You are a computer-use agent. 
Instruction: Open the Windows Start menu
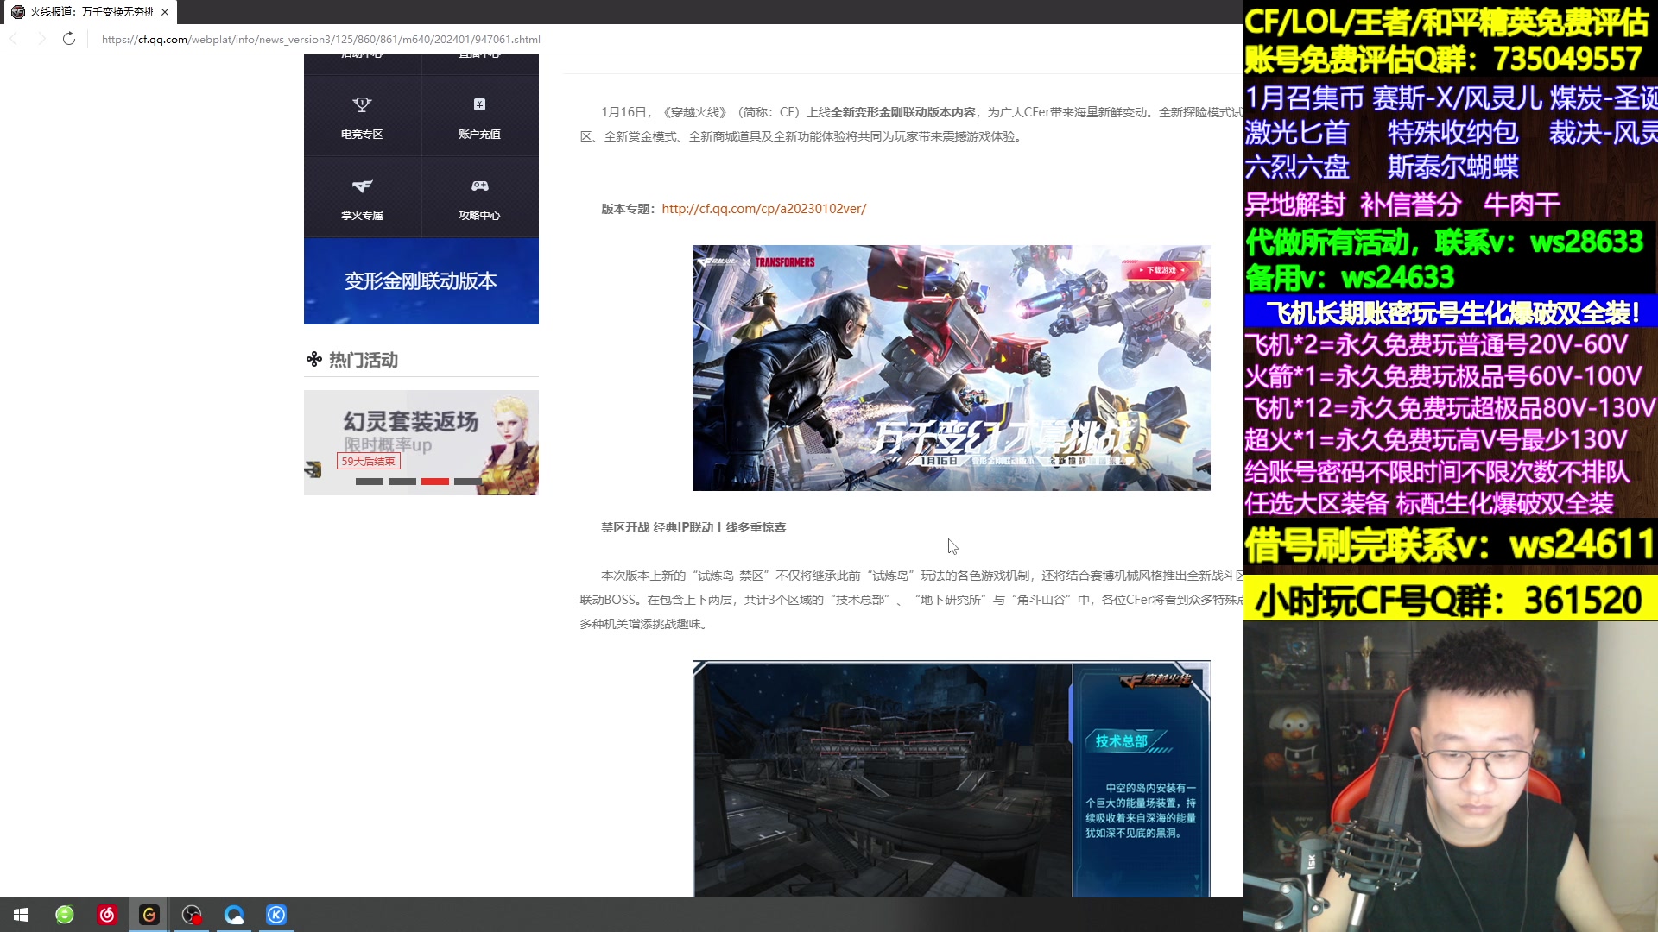(21, 915)
